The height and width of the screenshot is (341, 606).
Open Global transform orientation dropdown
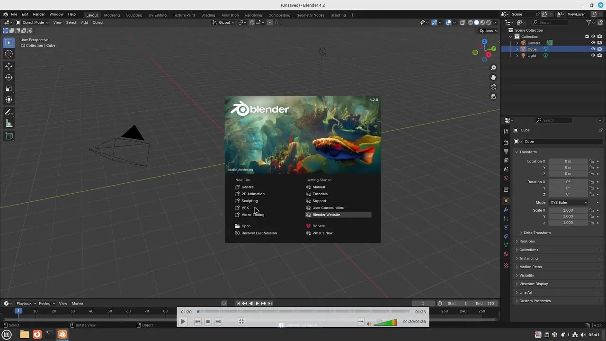[x=224, y=22]
